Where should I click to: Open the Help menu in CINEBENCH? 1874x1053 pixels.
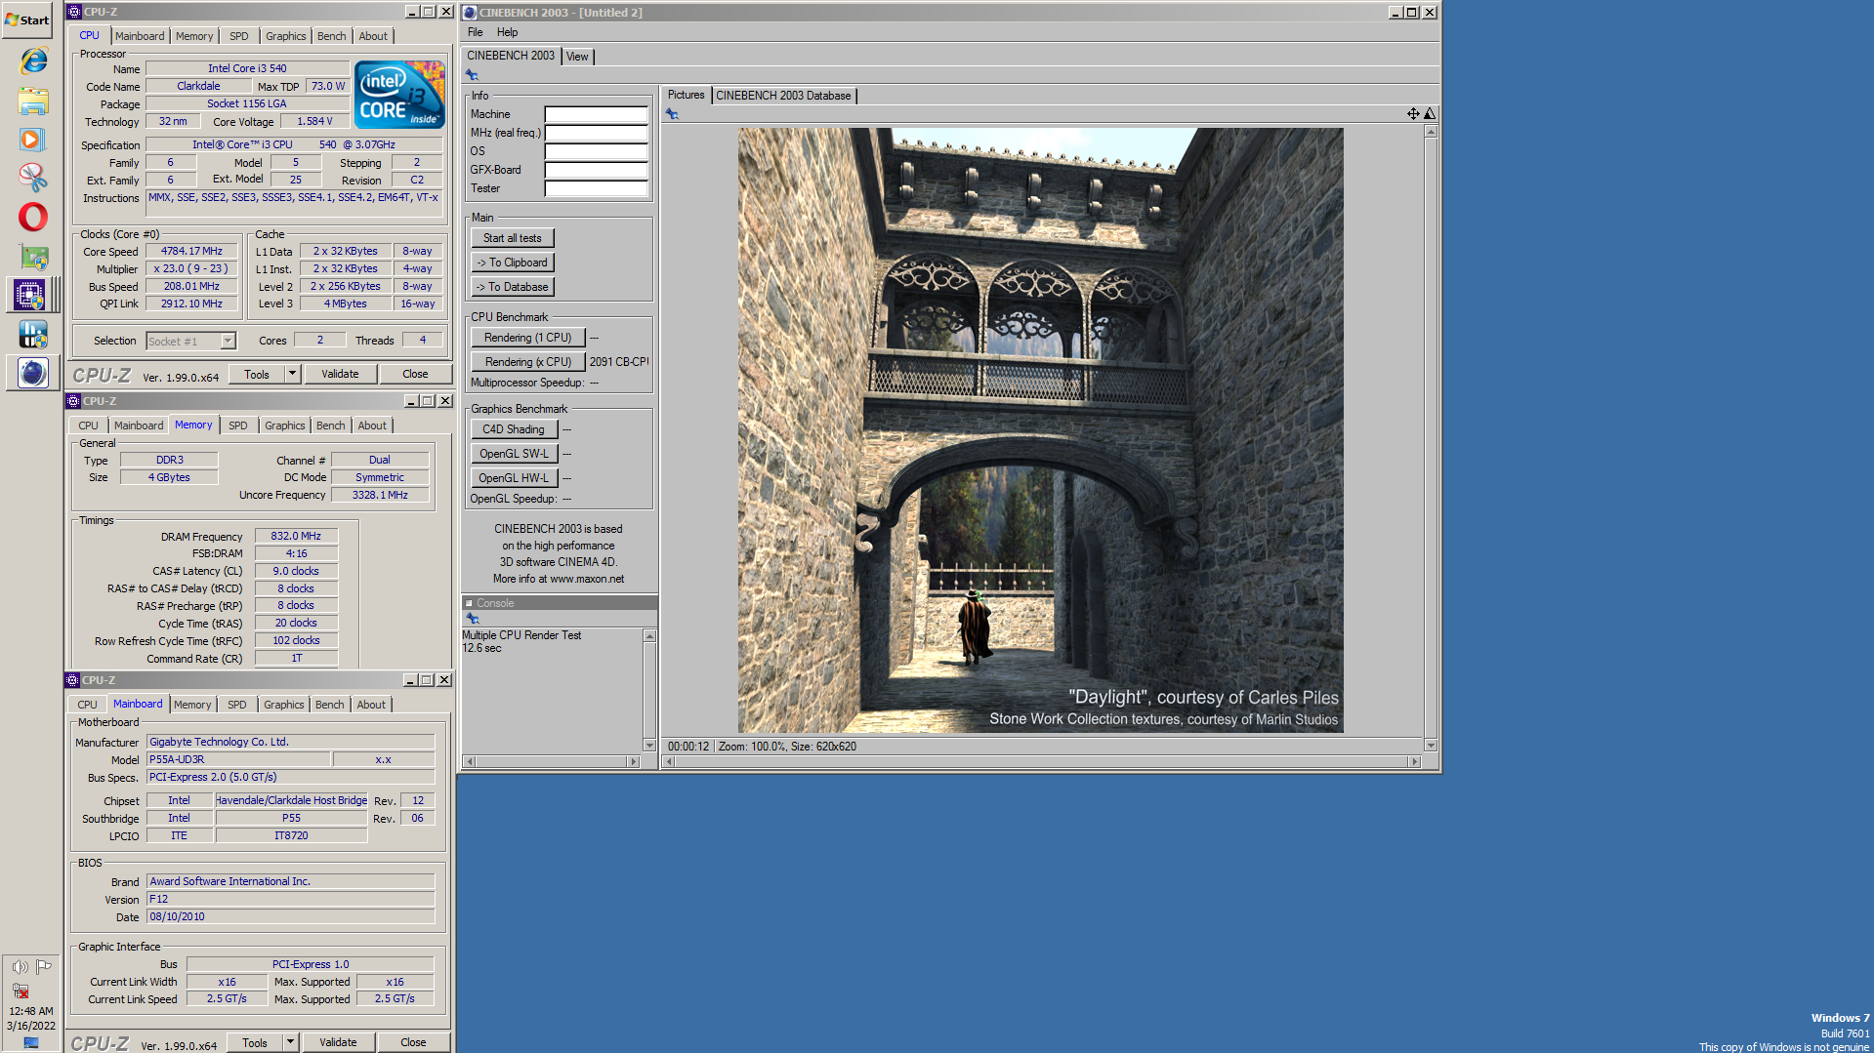507,32
